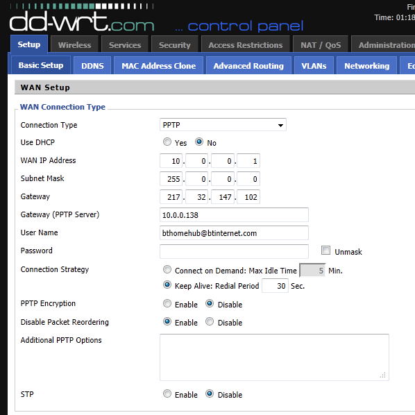The height and width of the screenshot is (415, 415).
Task: Click Gateway field showing 102
Action: point(248,196)
